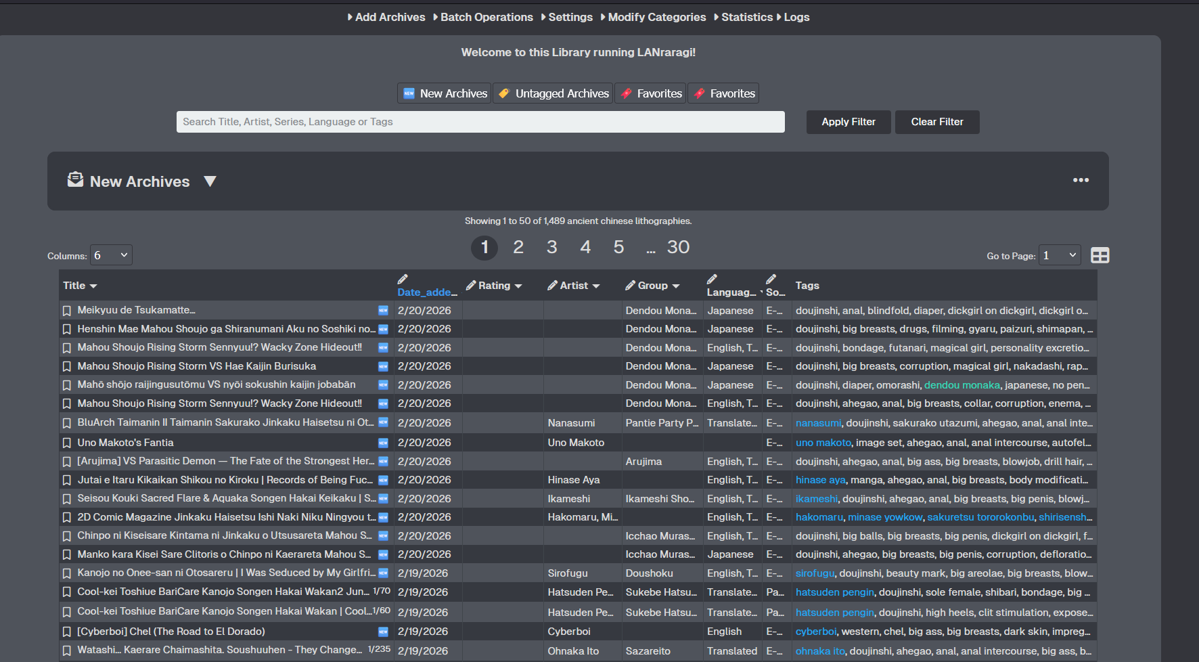Toggle bookmark for Rising Storm VS Hae Kaijin row
This screenshot has width=1199, height=662.
pos(67,367)
